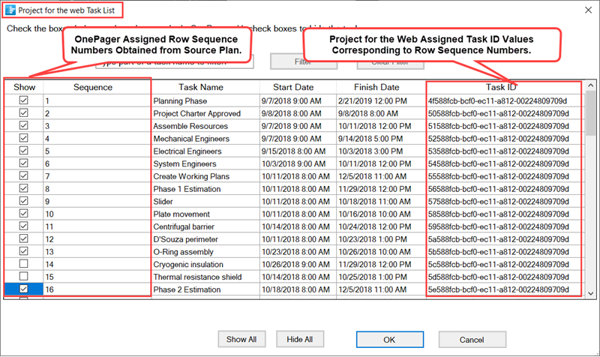Select the Project Charter Approved task name
Viewport: 600px width, 357px height.
[197, 114]
